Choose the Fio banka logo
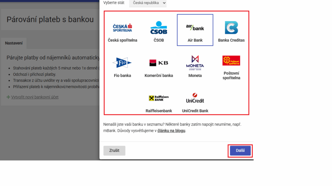 click(122, 63)
